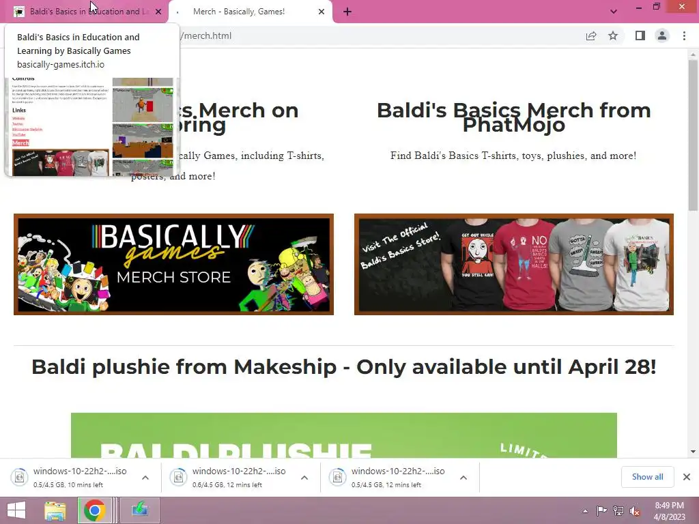The image size is (699, 524).
Task: Expand options for the 10 mins left download
Action: pyautogui.click(x=145, y=478)
